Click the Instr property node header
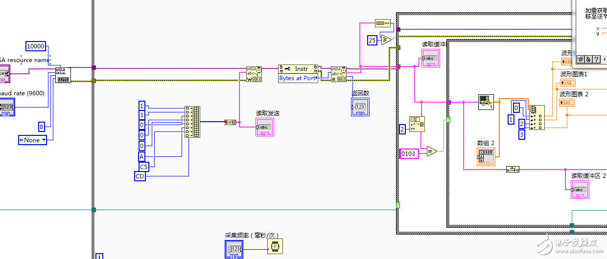 pyautogui.click(x=298, y=68)
